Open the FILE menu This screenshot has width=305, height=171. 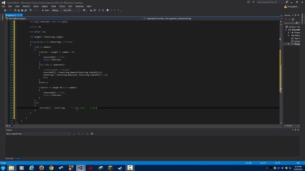click(x=3, y=6)
